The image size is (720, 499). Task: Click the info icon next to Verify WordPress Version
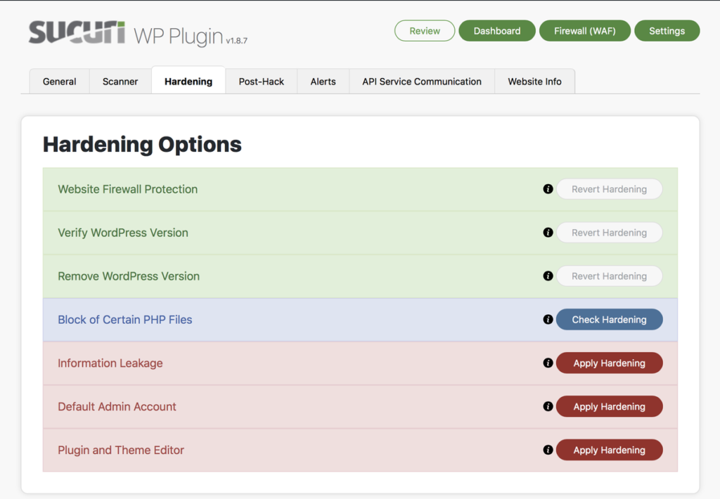point(548,232)
